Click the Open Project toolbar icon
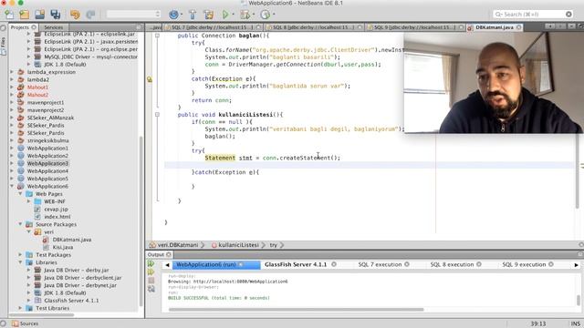The image size is (584, 328). click(x=39, y=15)
